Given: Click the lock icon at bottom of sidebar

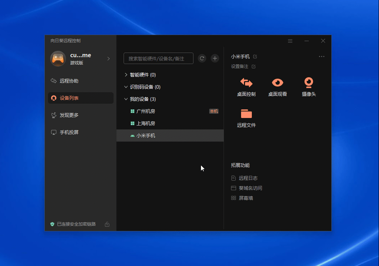Looking at the screenshot, I should [x=107, y=224].
